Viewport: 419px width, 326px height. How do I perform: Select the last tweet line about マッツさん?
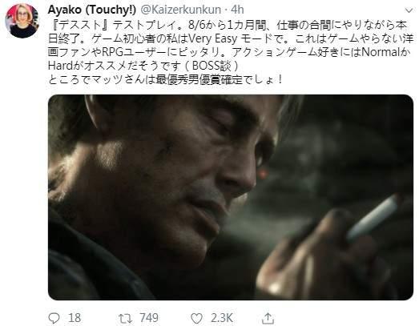(166, 79)
